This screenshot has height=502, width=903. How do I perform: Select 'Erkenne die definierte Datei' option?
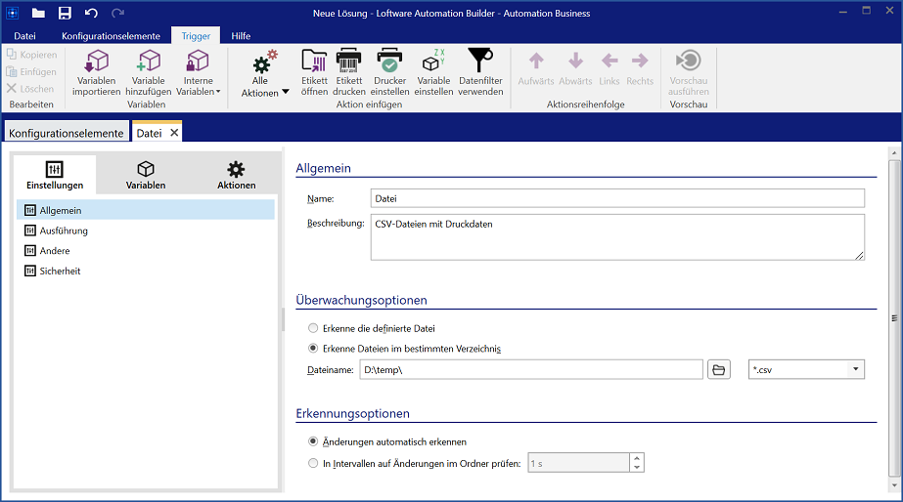pyautogui.click(x=313, y=328)
